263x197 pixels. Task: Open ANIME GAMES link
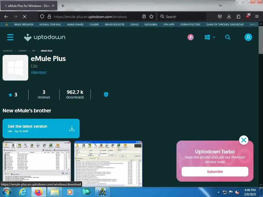[75, 24]
